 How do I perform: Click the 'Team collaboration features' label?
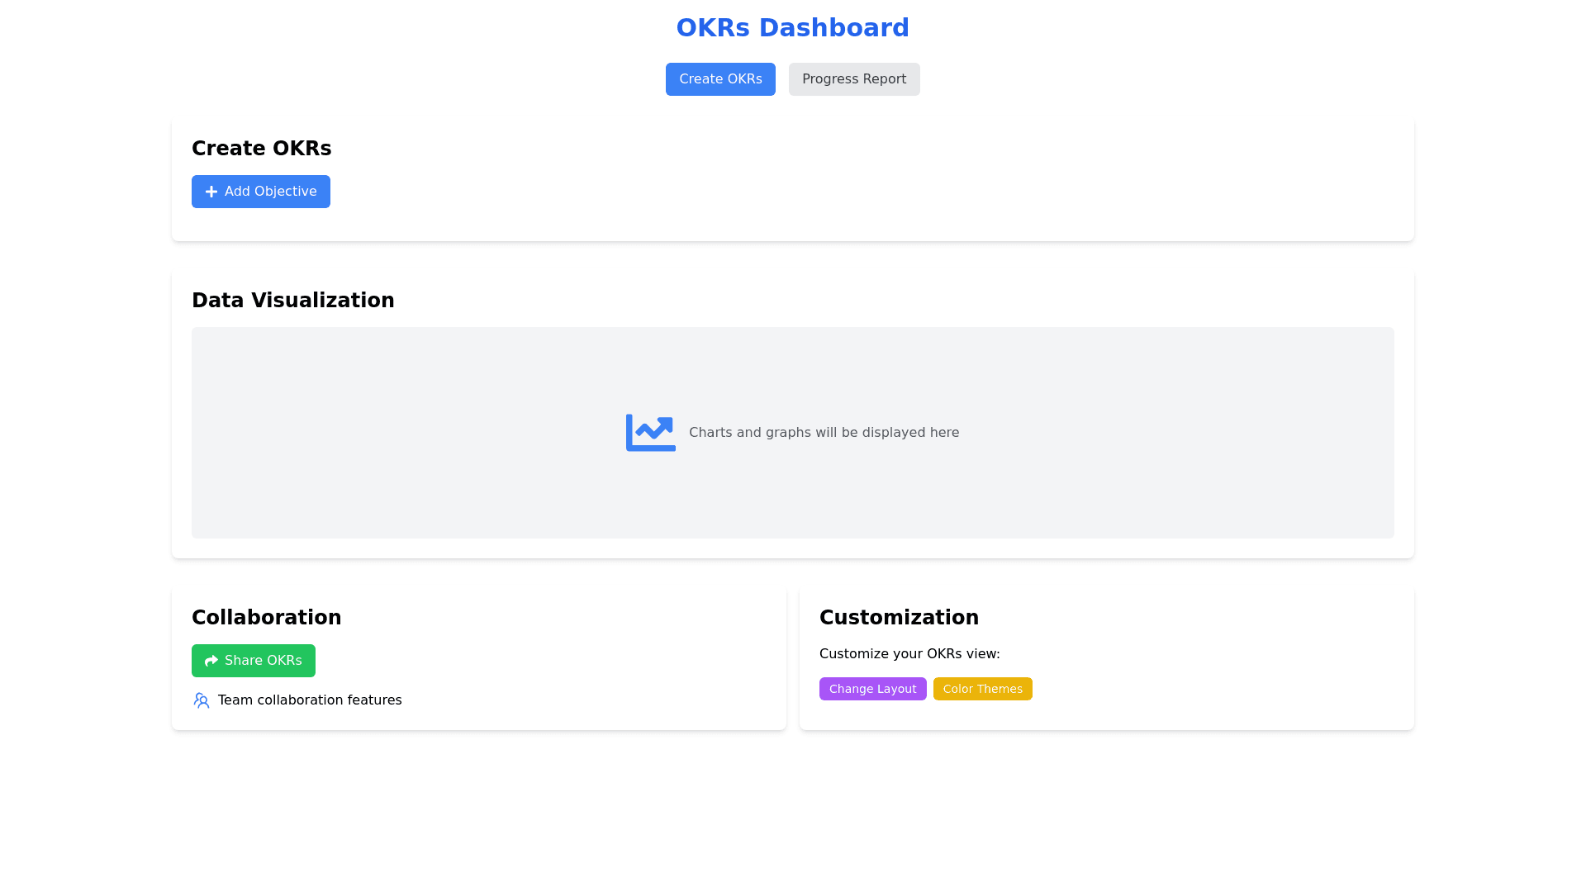coord(310,700)
